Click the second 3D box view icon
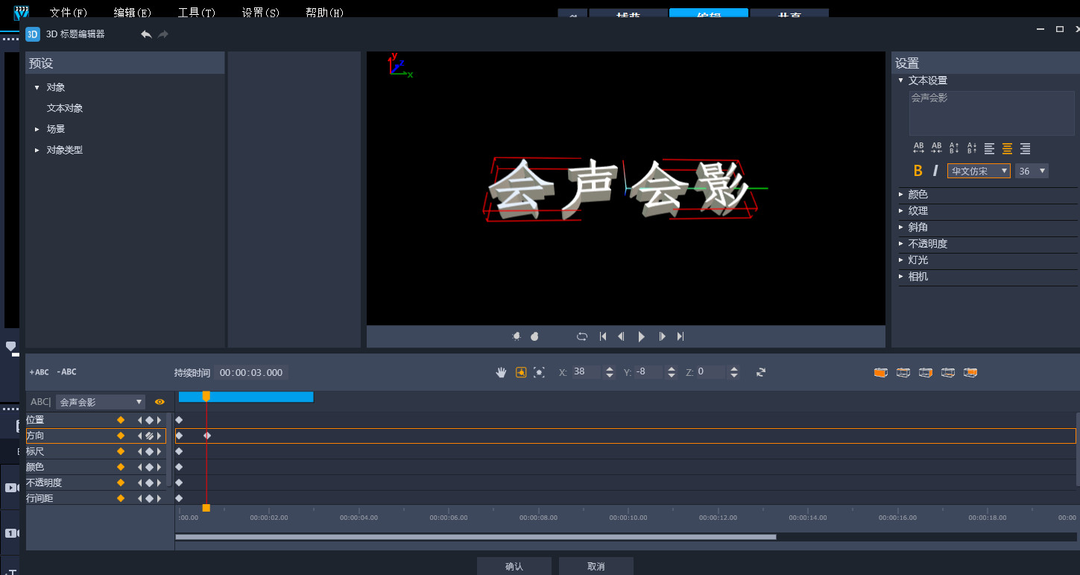The image size is (1080, 575). [903, 372]
